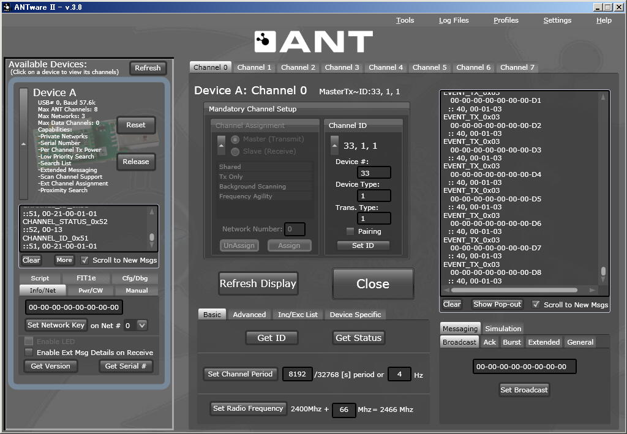Image resolution: width=627 pixels, height=434 pixels.
Task: Switch to Channel 4 tab
Action: (x=386, y=67)
